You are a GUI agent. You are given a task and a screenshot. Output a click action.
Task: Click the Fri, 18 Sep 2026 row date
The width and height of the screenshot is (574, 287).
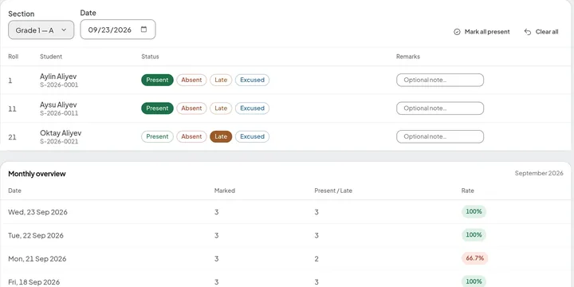(34, 282)
